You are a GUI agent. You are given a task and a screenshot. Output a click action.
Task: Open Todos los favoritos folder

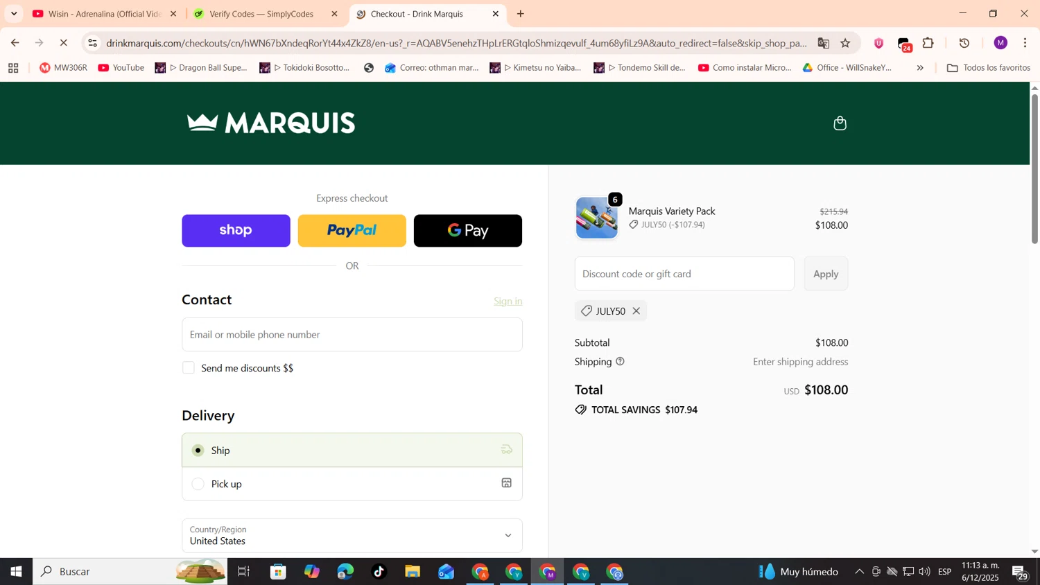[988, 68]
